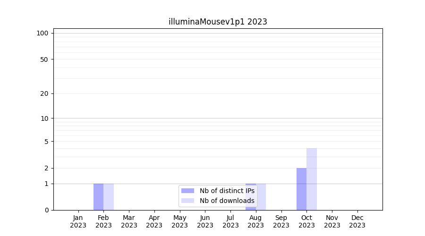Click the y-axis tick label '0'
Screen dimensions: 425x236
(x=46, y=210)
